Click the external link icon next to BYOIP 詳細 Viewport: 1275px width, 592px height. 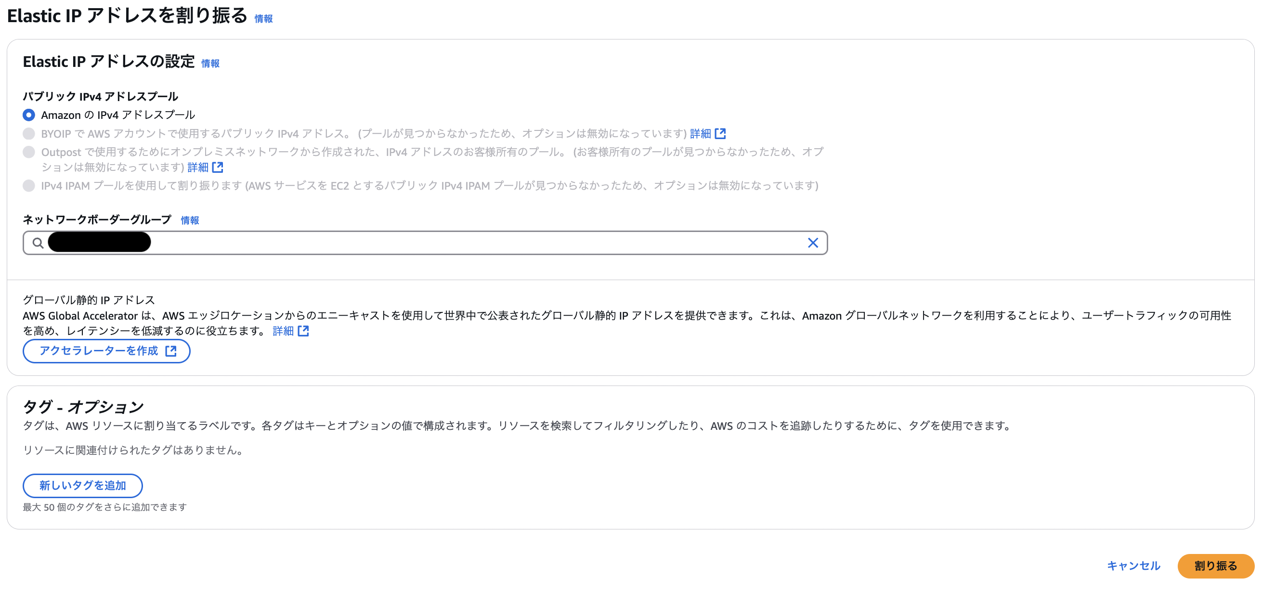[x=722, y=132]
